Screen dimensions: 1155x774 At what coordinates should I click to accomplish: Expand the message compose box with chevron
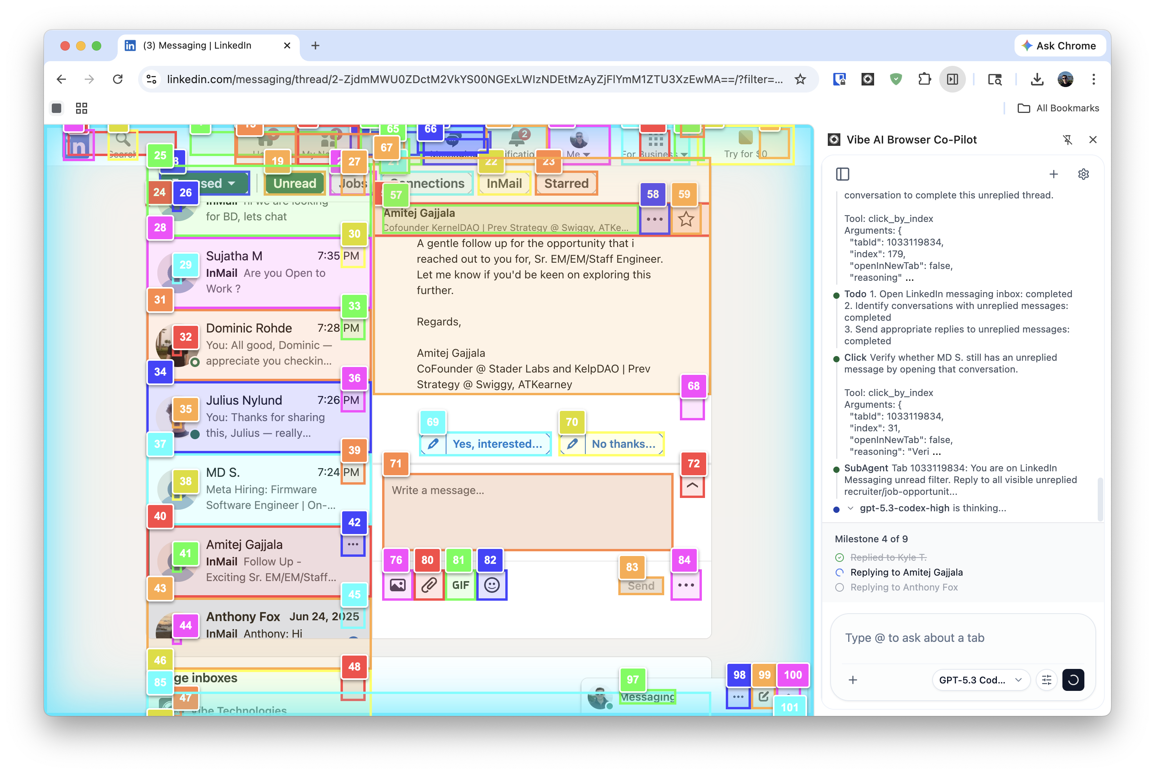coord(692,486)
